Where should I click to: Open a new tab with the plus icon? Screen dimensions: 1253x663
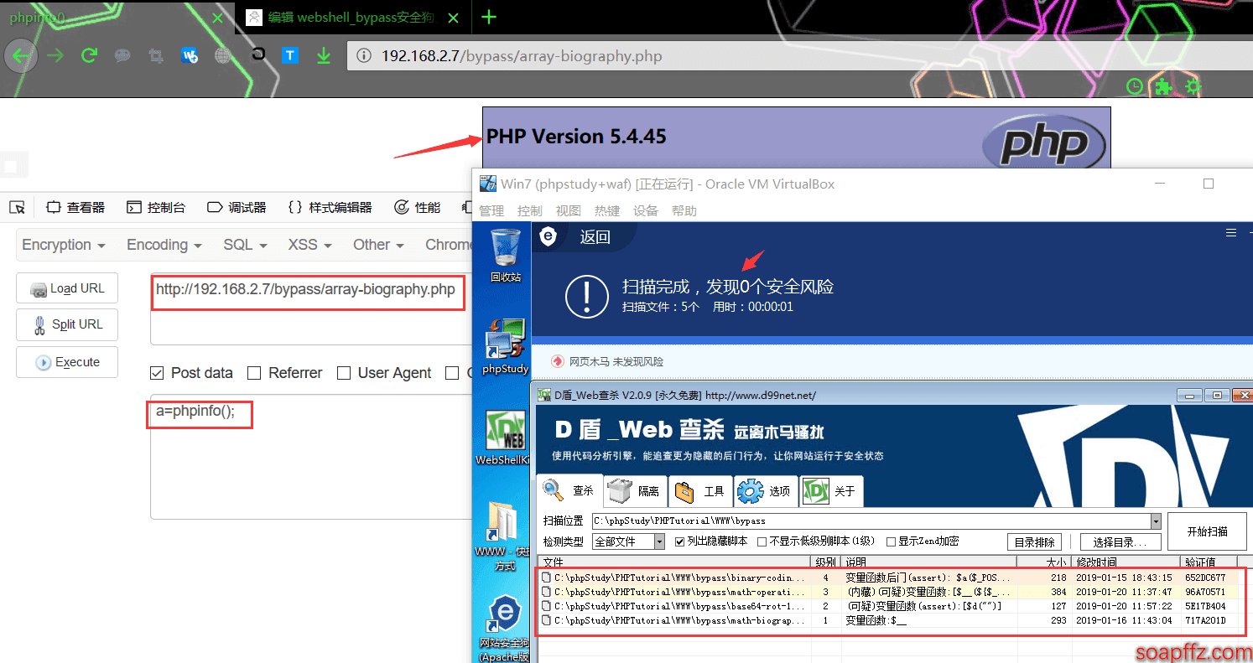coord(490,17)
